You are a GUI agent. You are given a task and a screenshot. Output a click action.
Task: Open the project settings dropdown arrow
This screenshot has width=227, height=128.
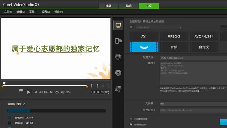[x=180, y=27]
